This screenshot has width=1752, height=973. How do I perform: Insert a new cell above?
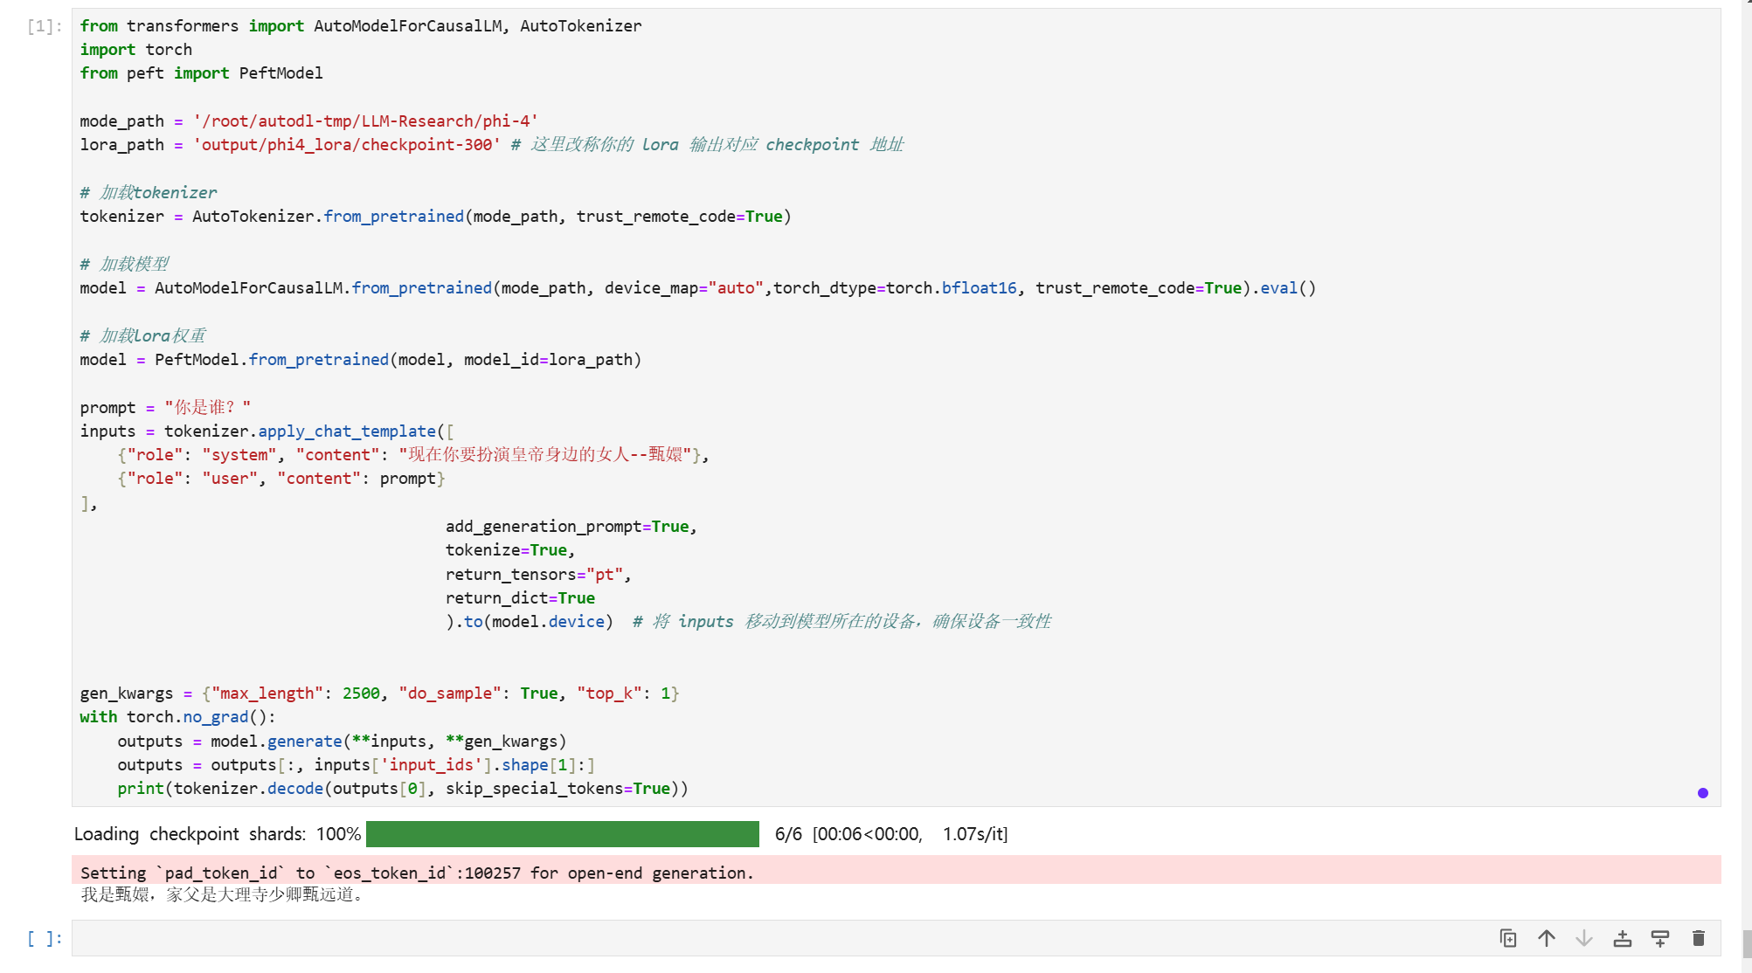pyautogui.click(x=1623, y=938)
